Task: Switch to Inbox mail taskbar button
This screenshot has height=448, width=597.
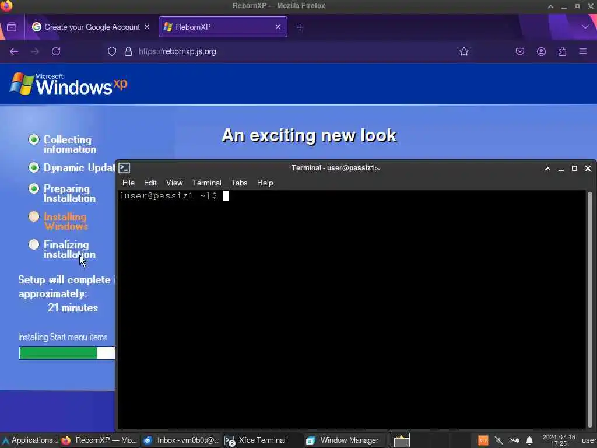Action: tap(182, 440)
